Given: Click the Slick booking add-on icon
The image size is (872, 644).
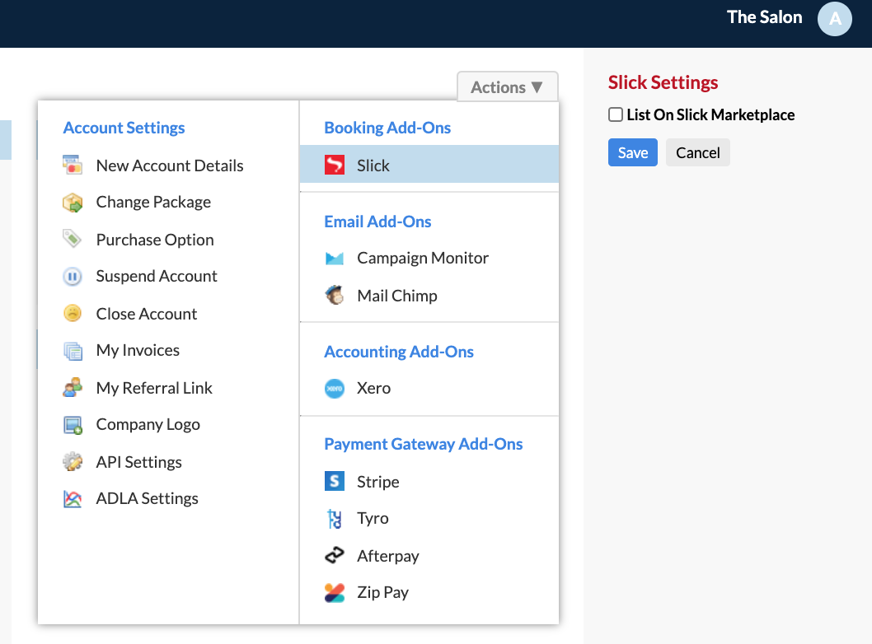Looking at the screenshot, I should coord(335,164).
